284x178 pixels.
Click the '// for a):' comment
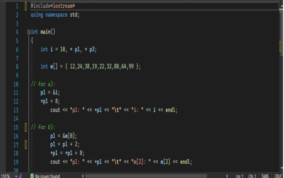pyautogui.click(x=43, y=84)
